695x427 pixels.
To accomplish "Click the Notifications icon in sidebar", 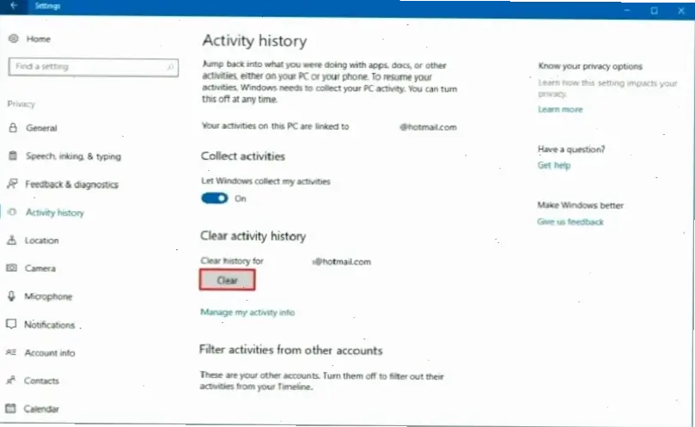I will [11, 324].
